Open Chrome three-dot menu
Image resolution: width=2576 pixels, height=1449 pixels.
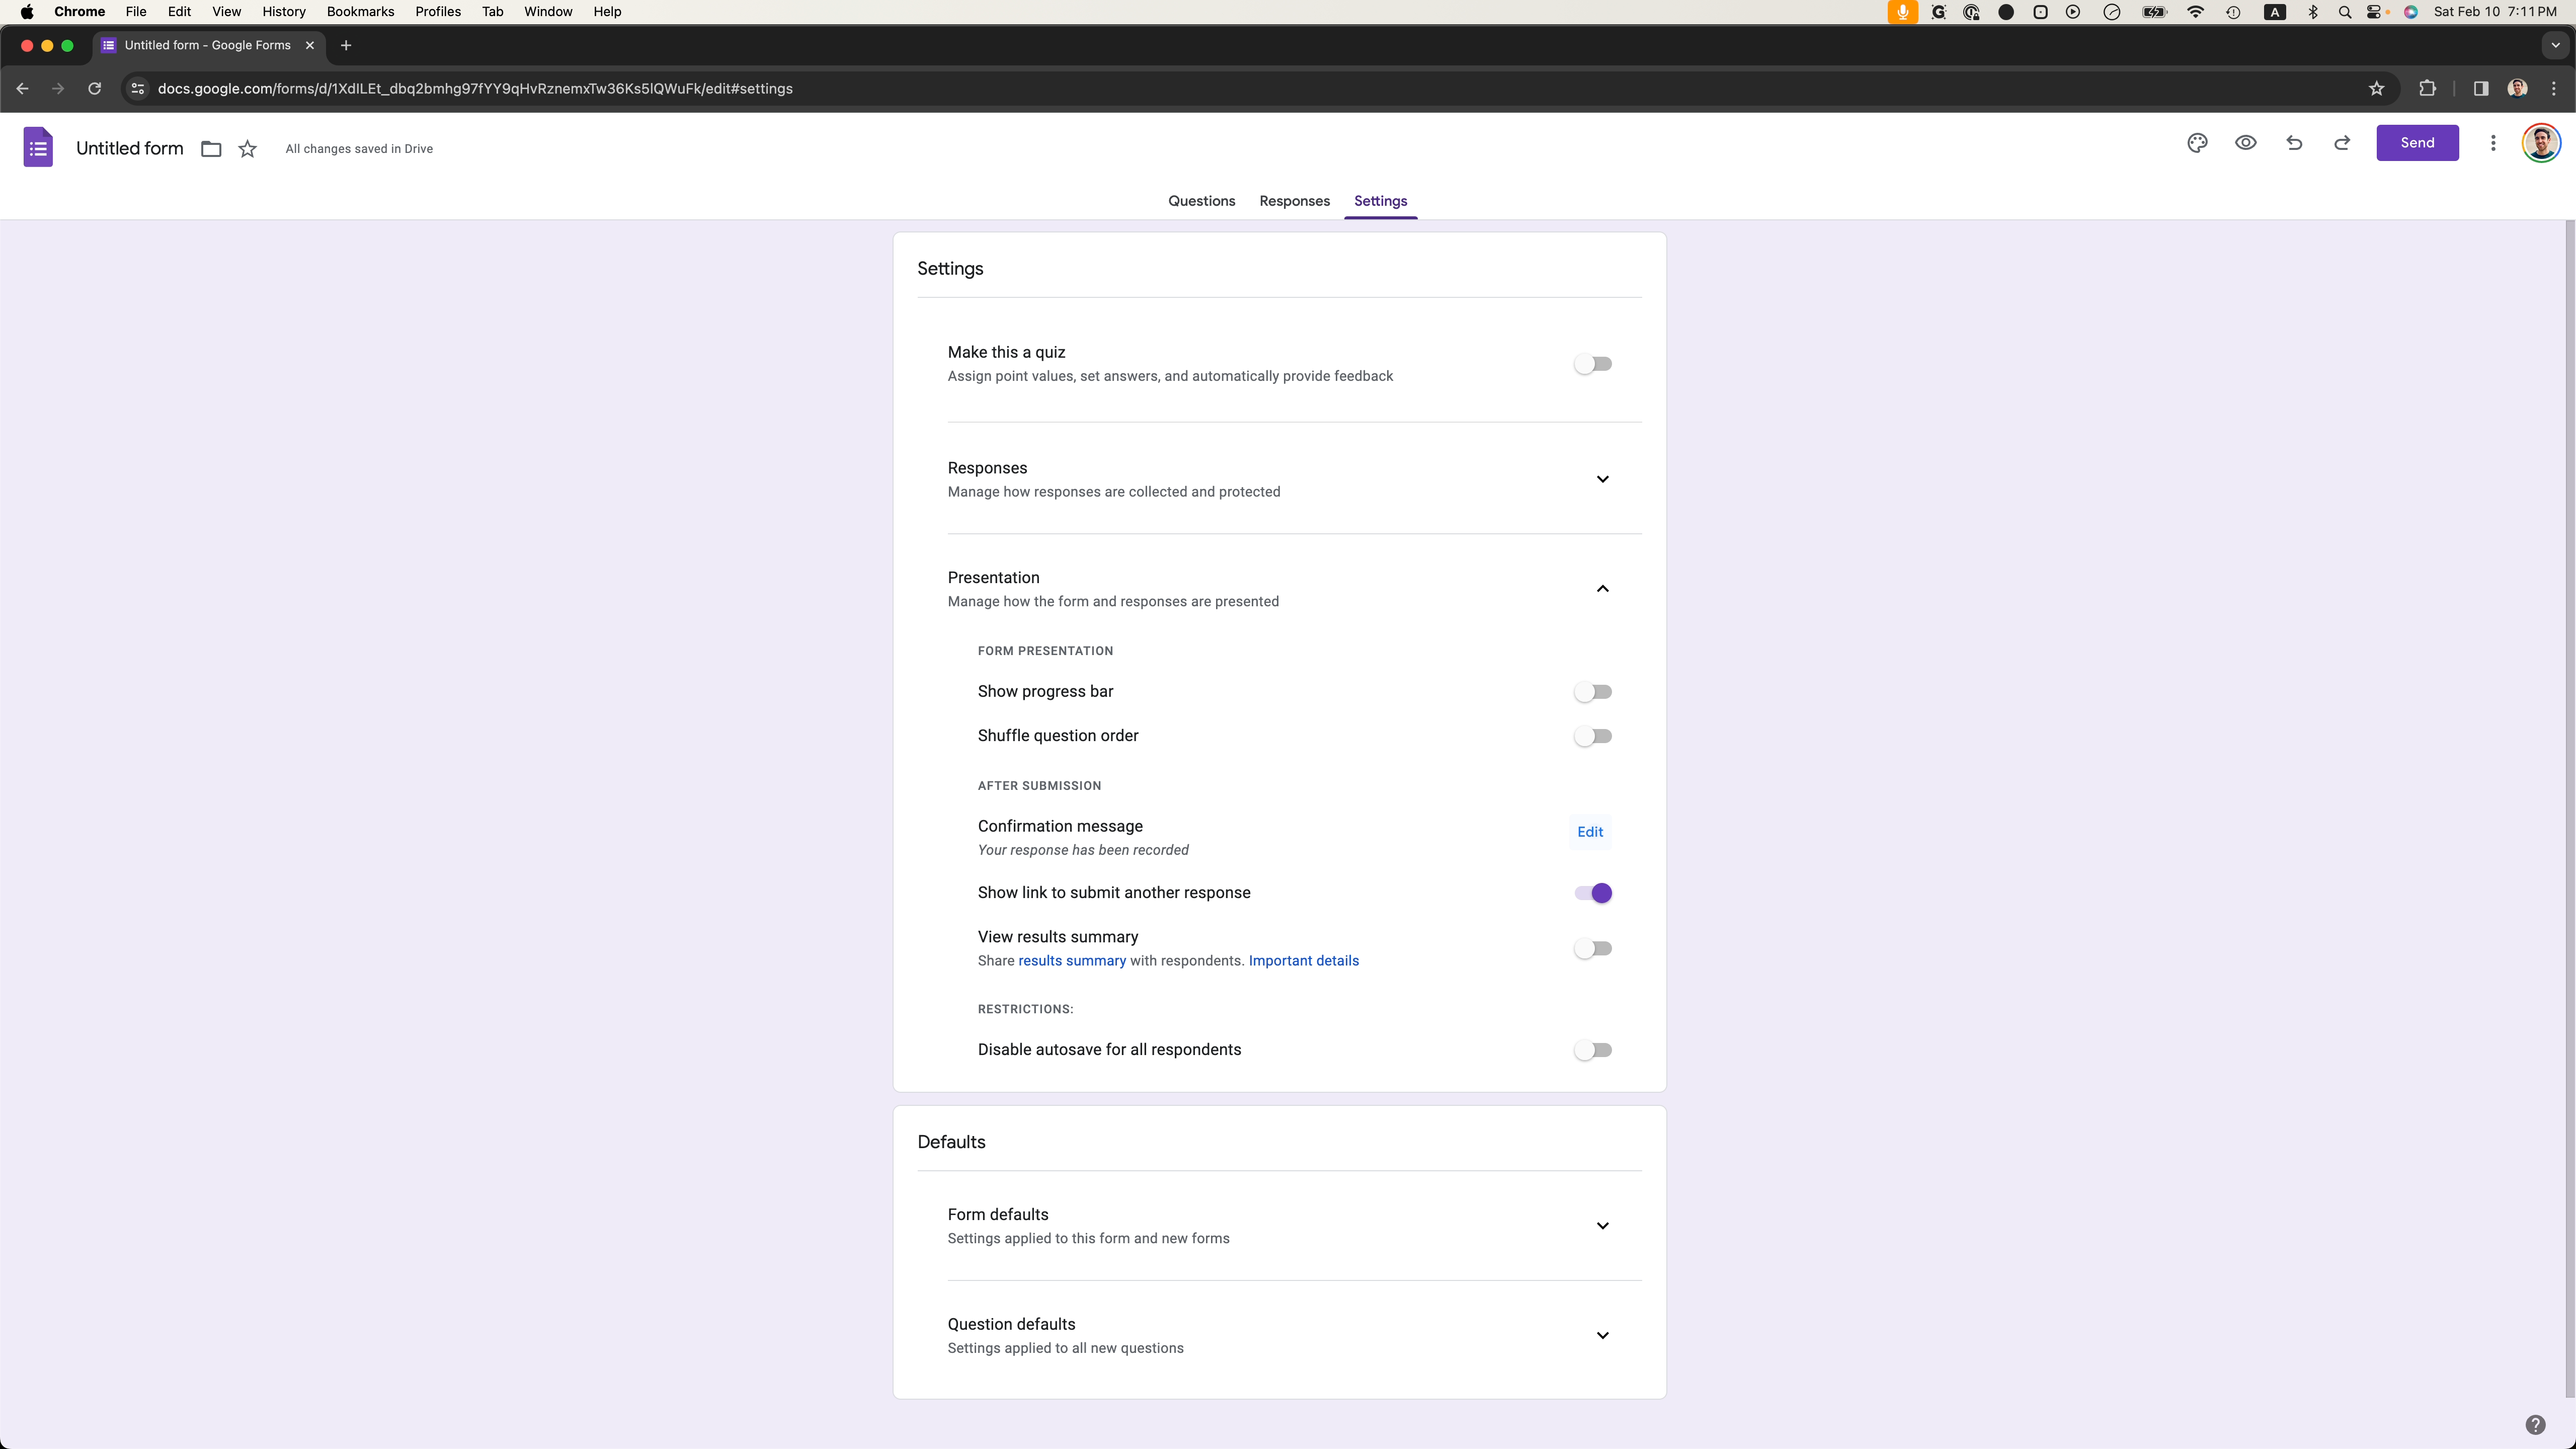coord(2554,89)
